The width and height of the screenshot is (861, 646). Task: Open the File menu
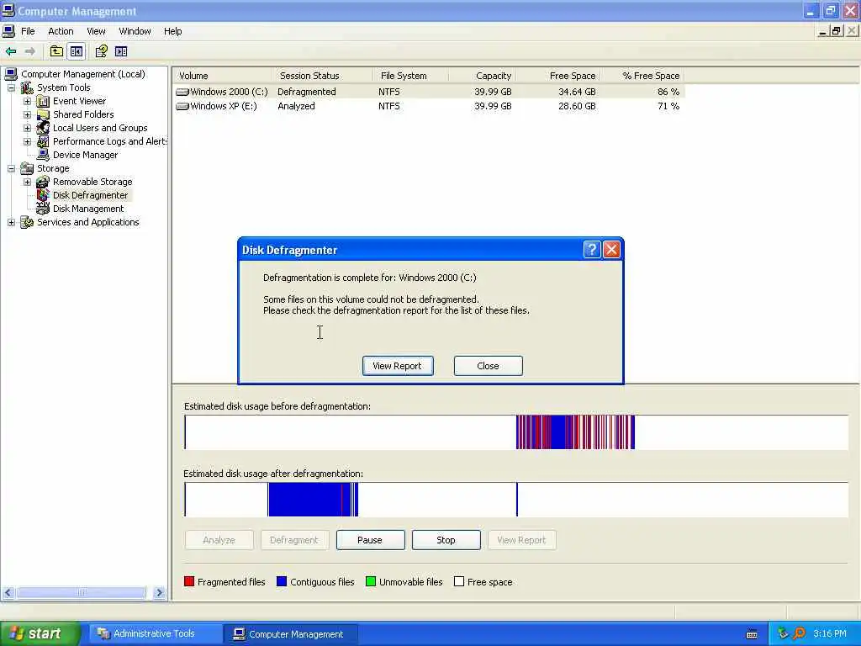pyautogui.click(x=28, y=31)
